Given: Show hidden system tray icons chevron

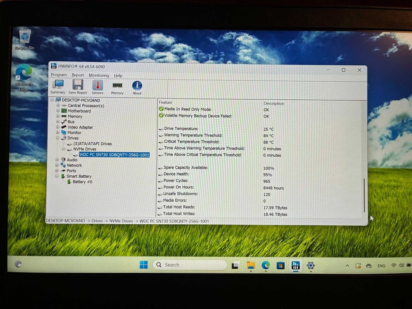Looking at the screenshot, I should [x=347, y=266].
